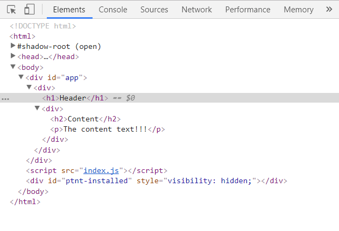Select the h1 Header element row
Image resolution: width=339 pixels, height=231 pixels.
pos(169,98)
